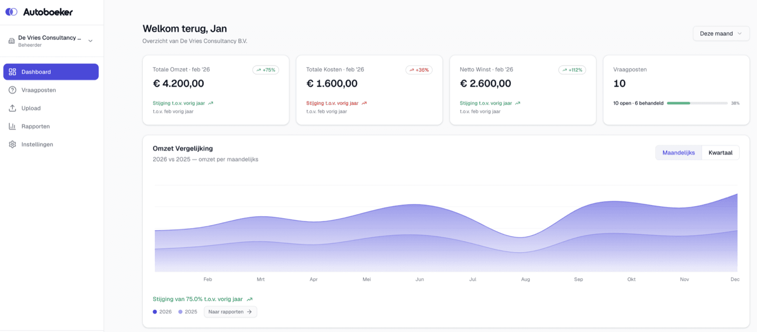Click the Upload arrow icon
This screenshot has width=757, height=332.
[12, 108]
